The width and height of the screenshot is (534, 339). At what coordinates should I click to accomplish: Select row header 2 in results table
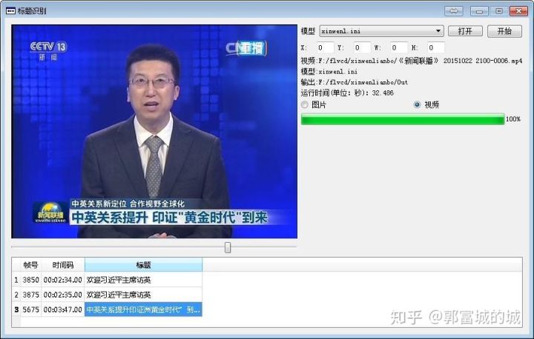[16, 295]
